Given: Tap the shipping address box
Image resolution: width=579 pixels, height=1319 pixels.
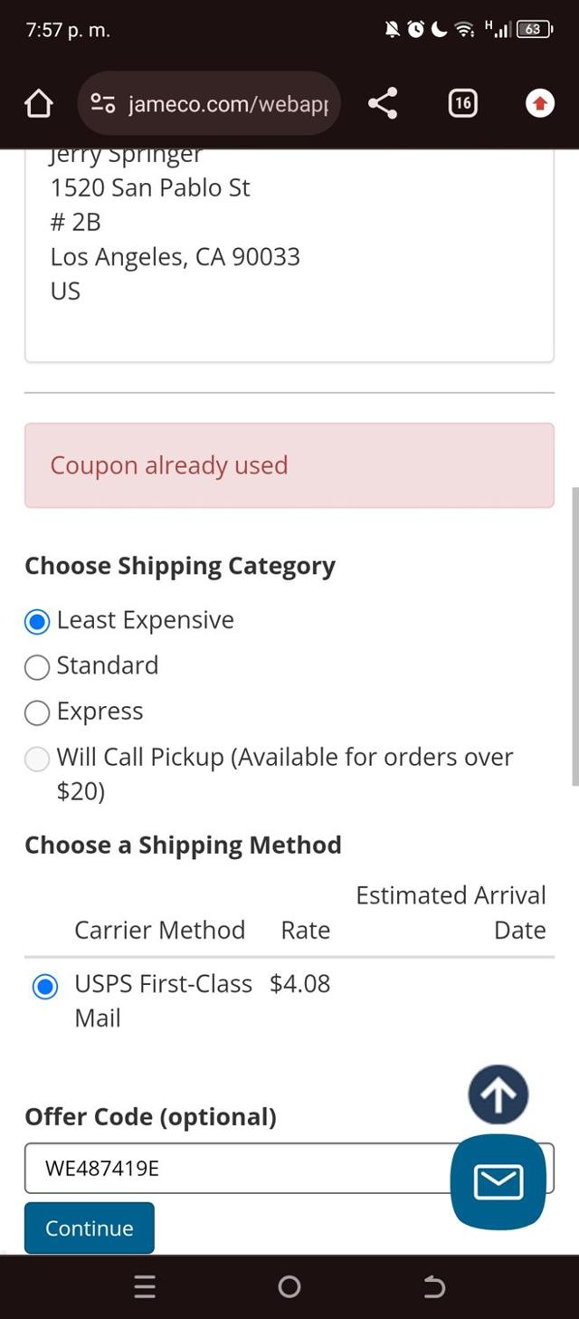Looking at the screenshot, I should click(289, 253).
